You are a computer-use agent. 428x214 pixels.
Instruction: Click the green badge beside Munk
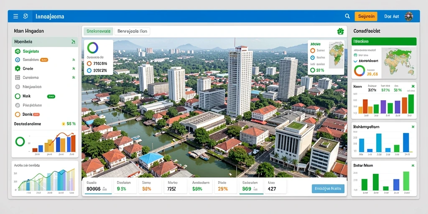coord(51,96)
